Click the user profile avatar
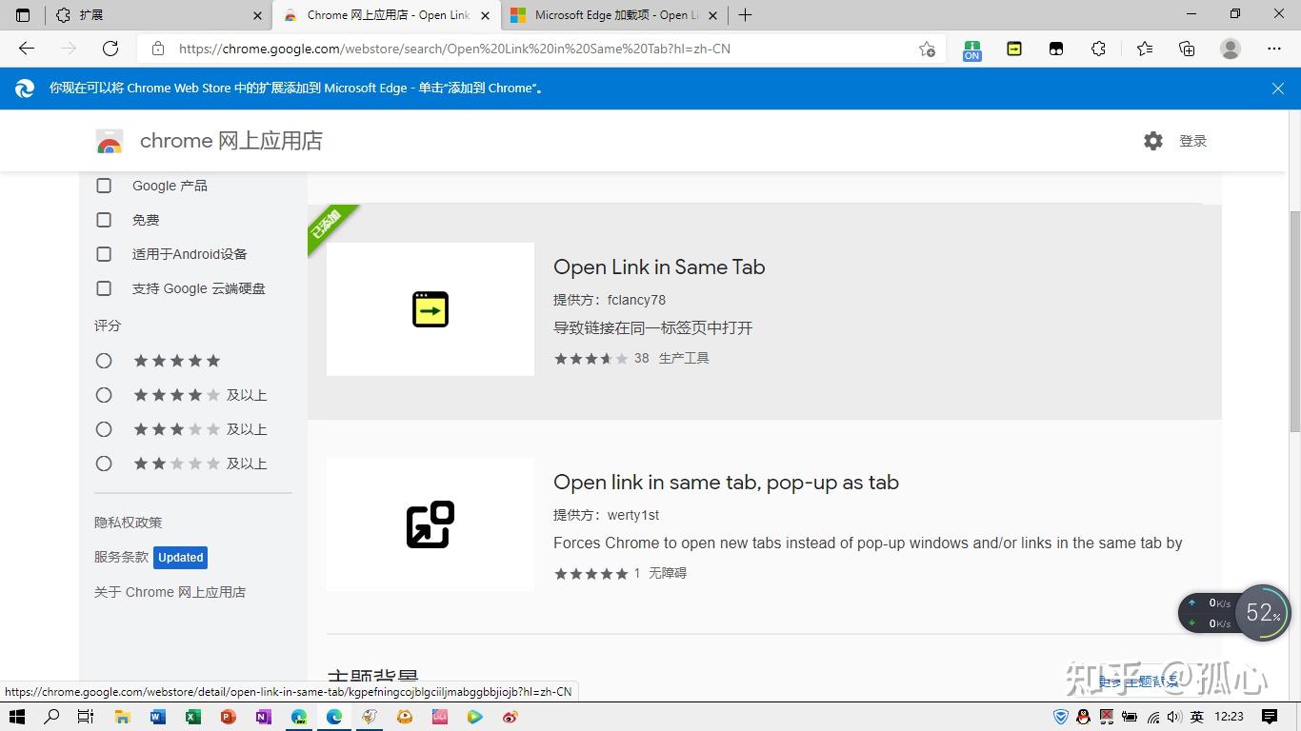This screenshot has width=1301, height=731. click(1231, 49)
